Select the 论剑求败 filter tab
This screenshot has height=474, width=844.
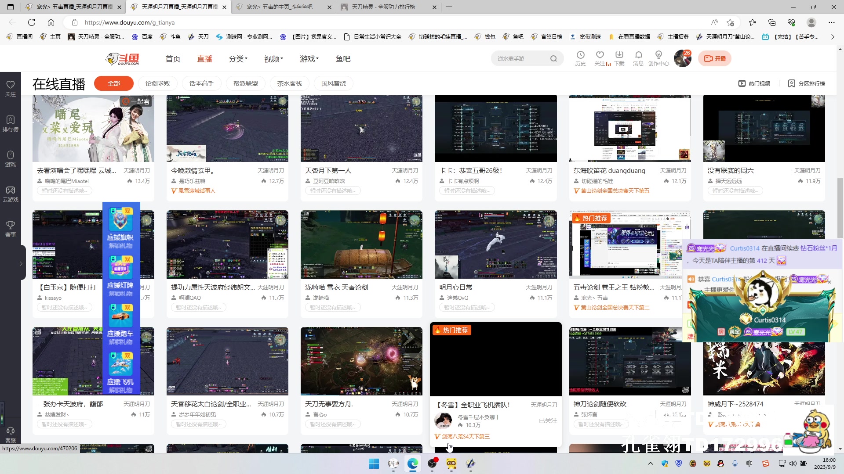point(158,83)
